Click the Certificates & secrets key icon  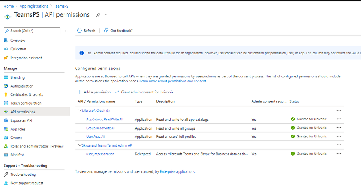[x=6, y=94]
